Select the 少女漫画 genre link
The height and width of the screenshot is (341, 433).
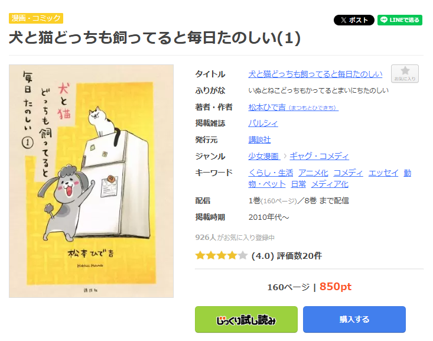pos(263,156)
